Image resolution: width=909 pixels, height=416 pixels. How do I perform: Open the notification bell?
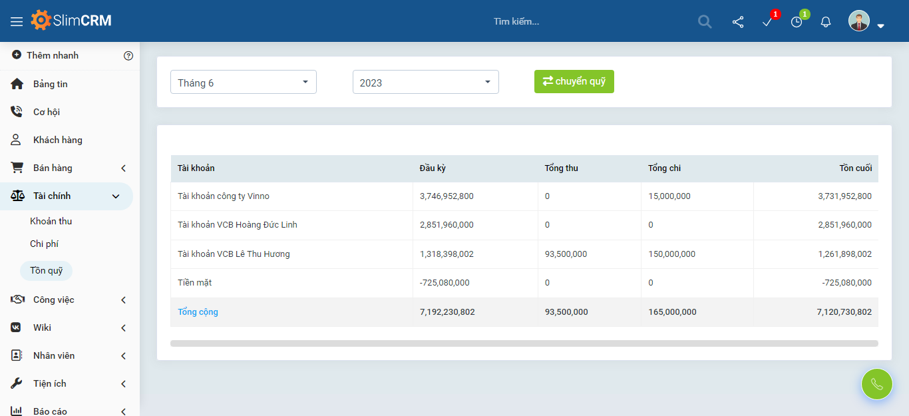pyautogui.click(x=826, y=22)
